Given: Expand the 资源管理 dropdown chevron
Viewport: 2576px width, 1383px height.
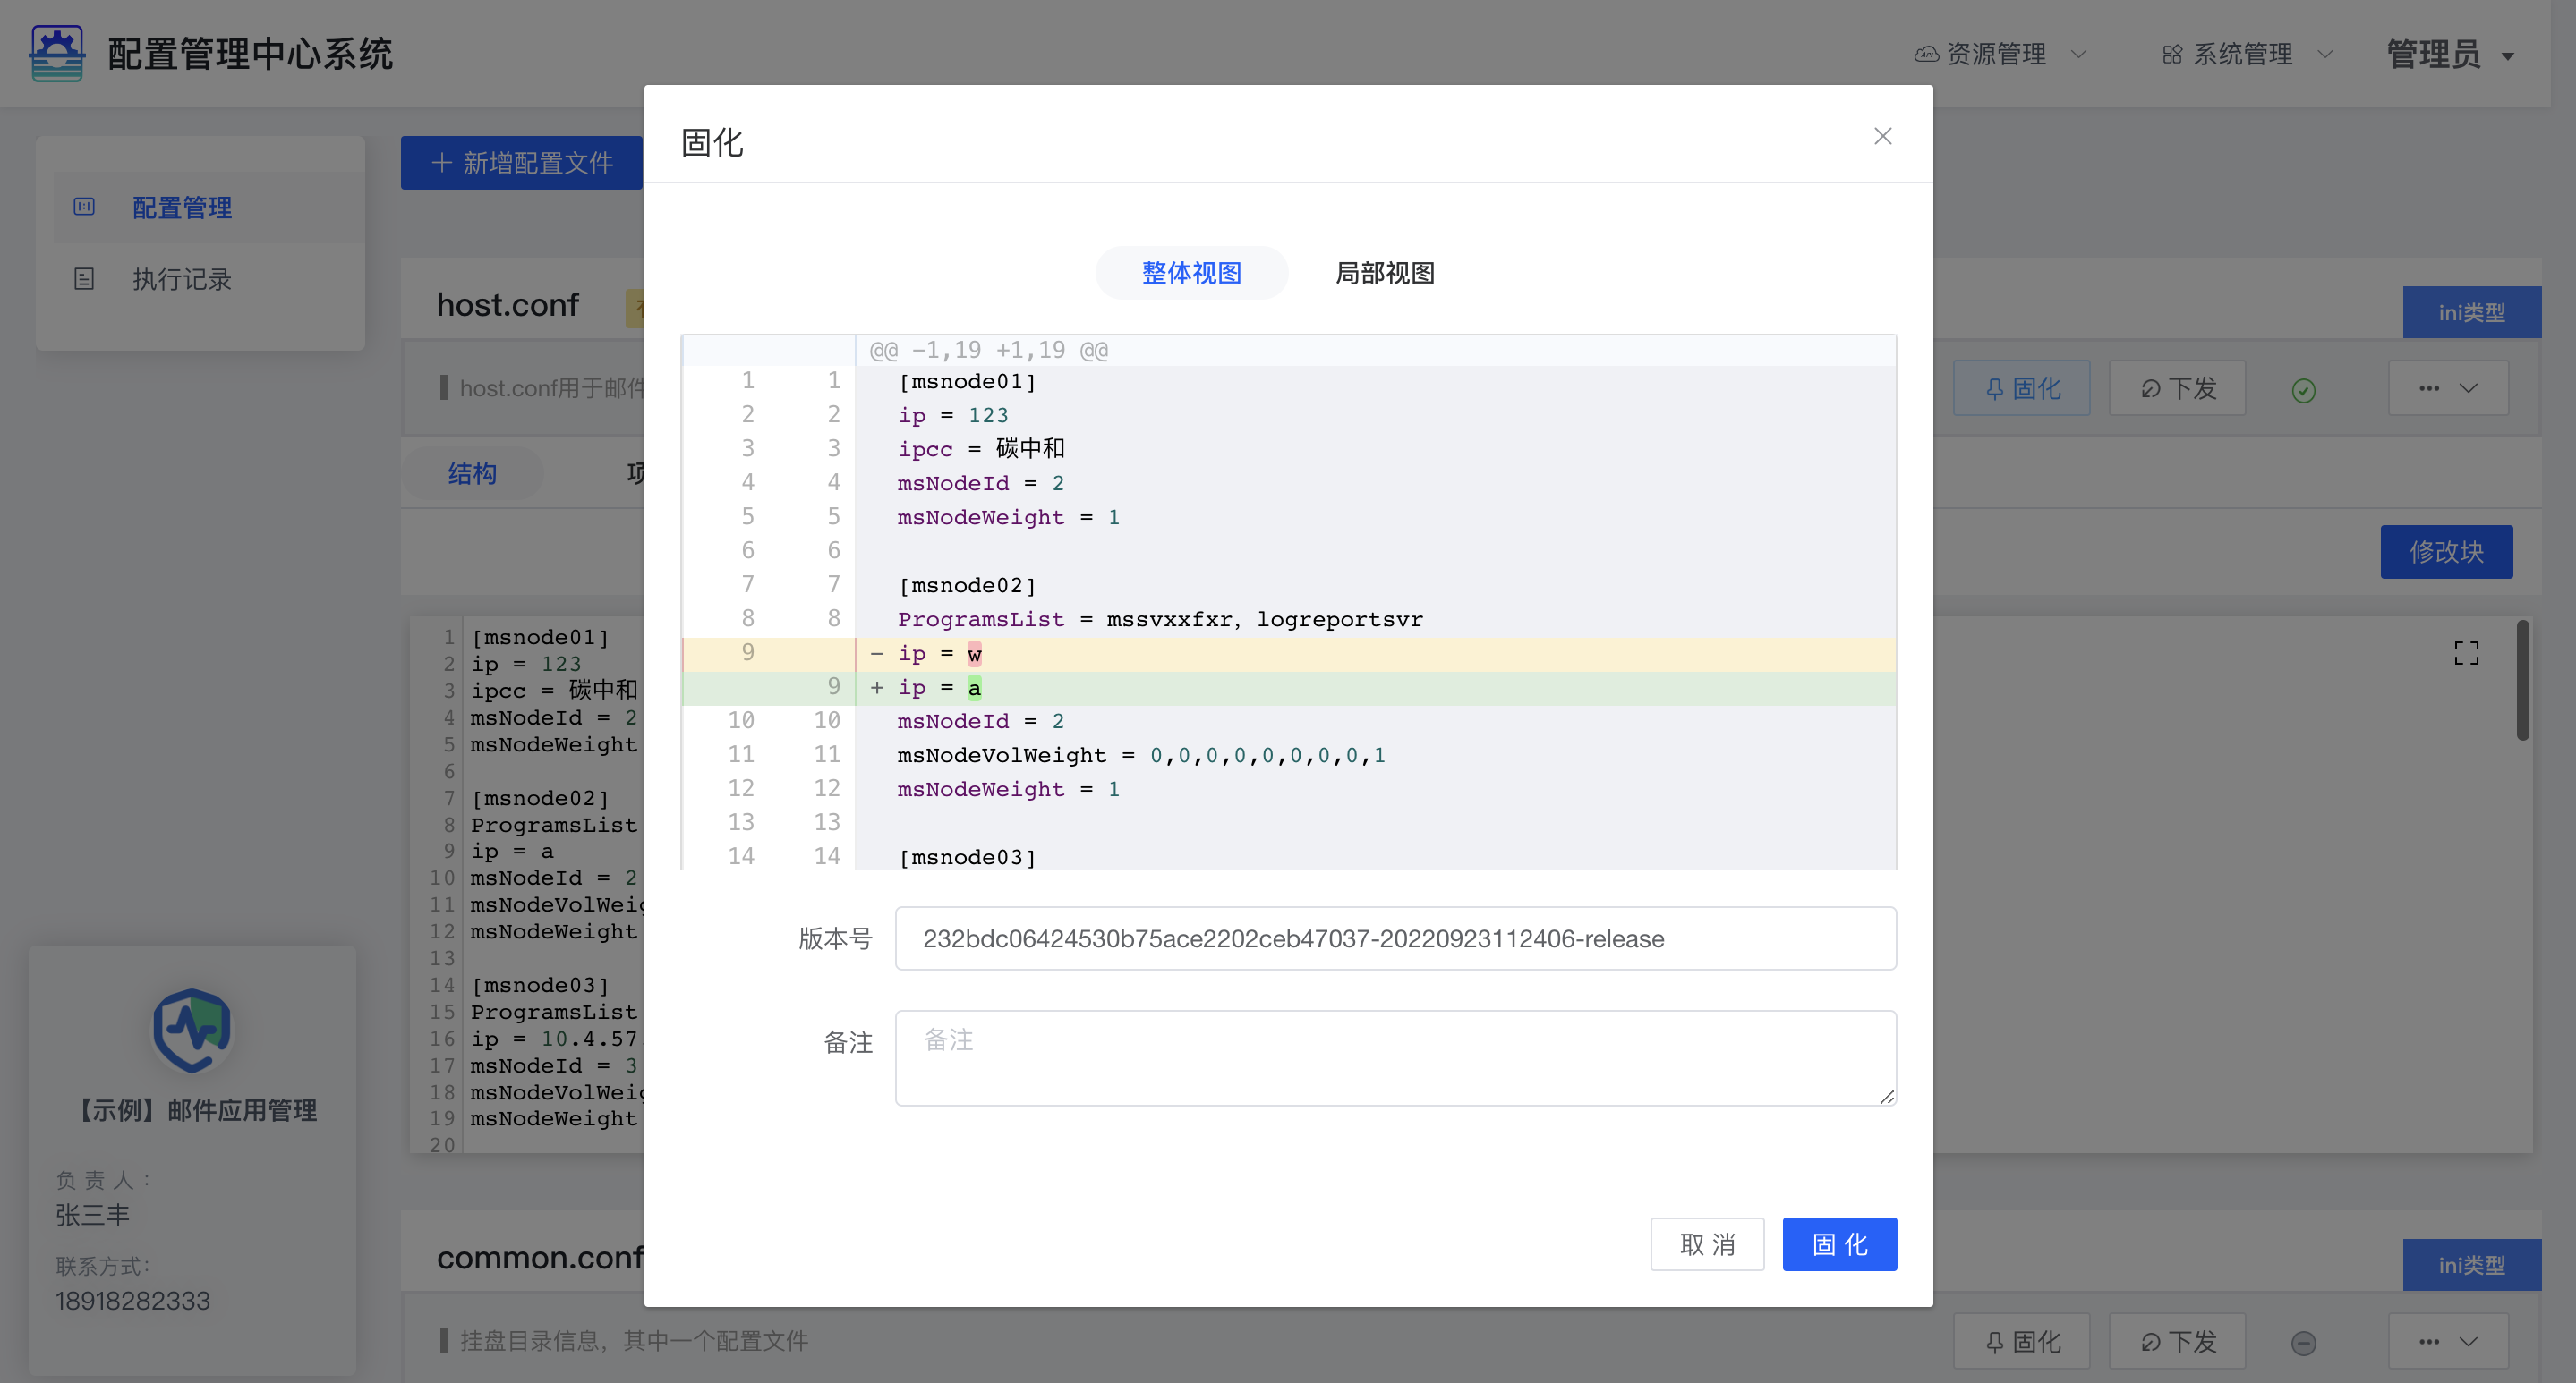Looking at the screenshot, I should [2079, 54].
